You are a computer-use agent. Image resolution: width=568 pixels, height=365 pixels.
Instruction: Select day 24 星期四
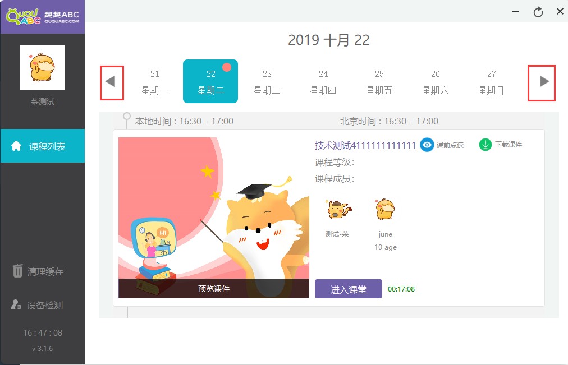pos(323,82)
